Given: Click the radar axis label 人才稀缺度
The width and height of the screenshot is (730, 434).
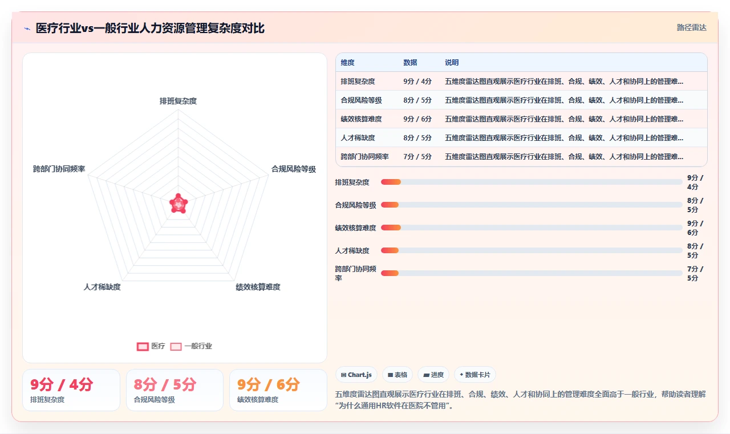Looking at the screenshot, I should click(102, 287).
